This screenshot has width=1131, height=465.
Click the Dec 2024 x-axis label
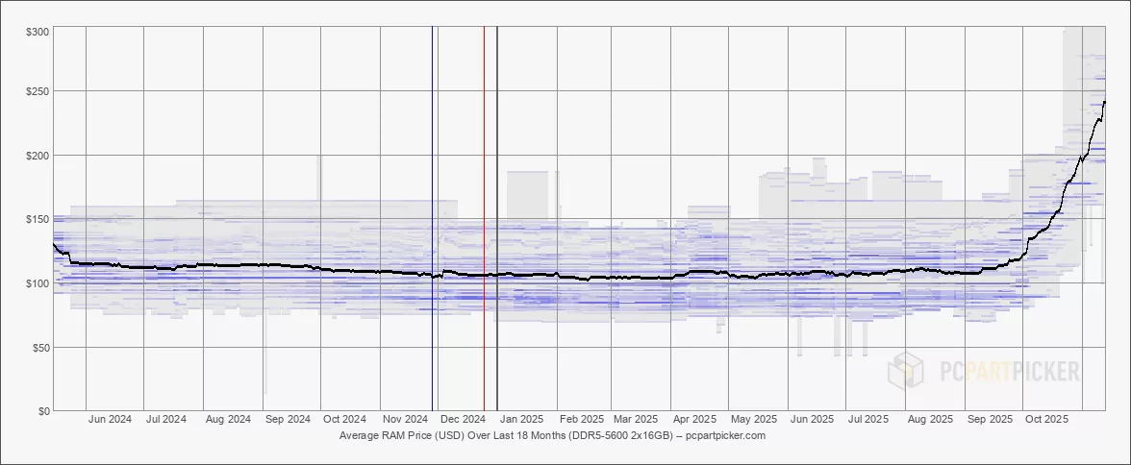click(462, 420)
